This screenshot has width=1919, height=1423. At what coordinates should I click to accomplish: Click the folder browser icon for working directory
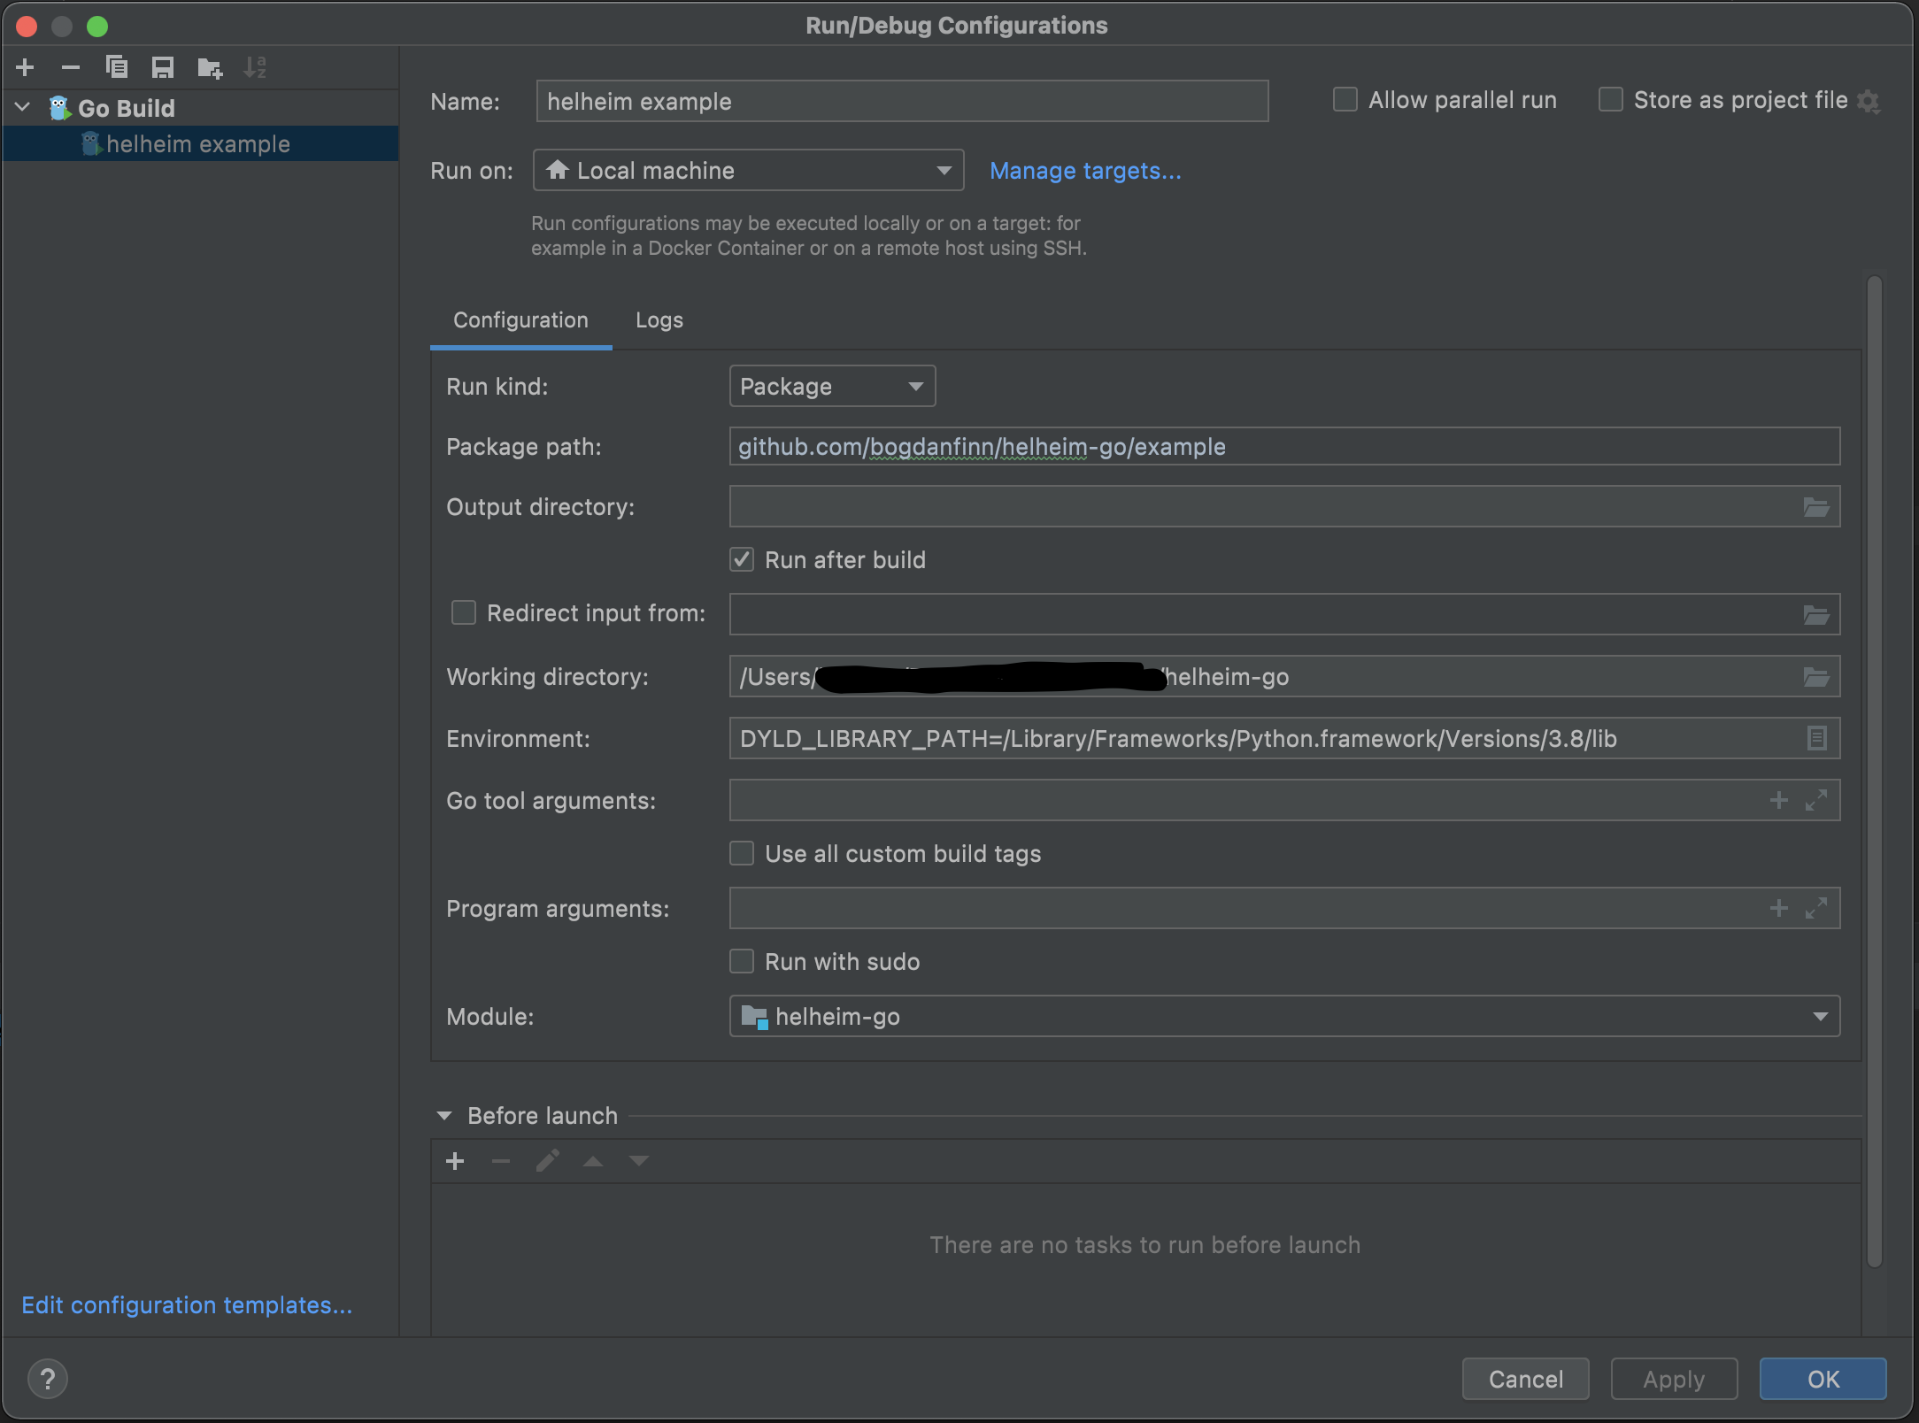tap(1815, 675)
